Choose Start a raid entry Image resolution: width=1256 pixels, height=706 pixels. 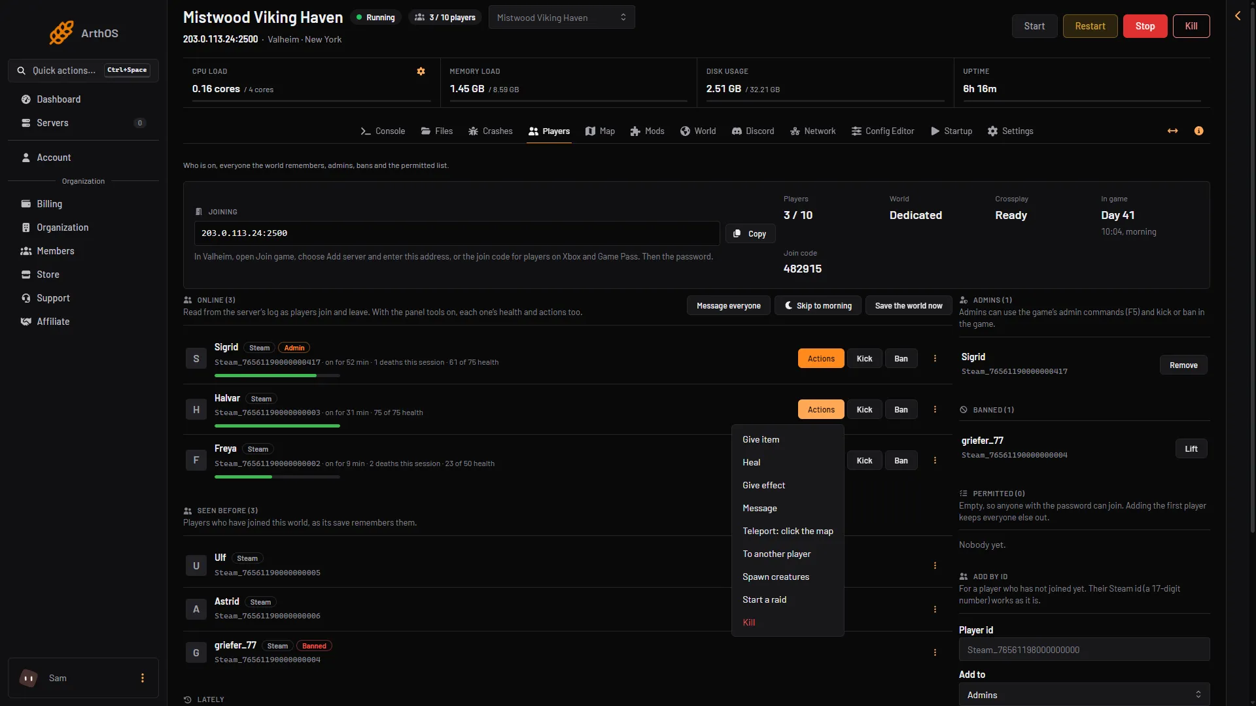[x=788, y=600]
